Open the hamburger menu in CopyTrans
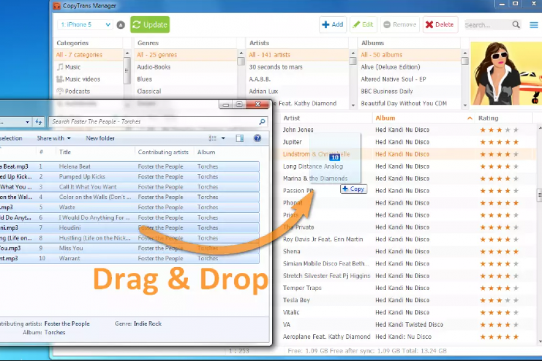The image size is (542, 361). pos(534,25)
